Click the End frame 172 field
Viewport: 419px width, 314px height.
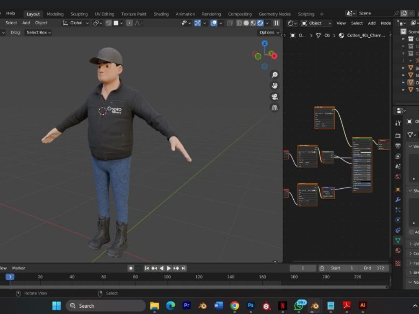tap(374, 268)
